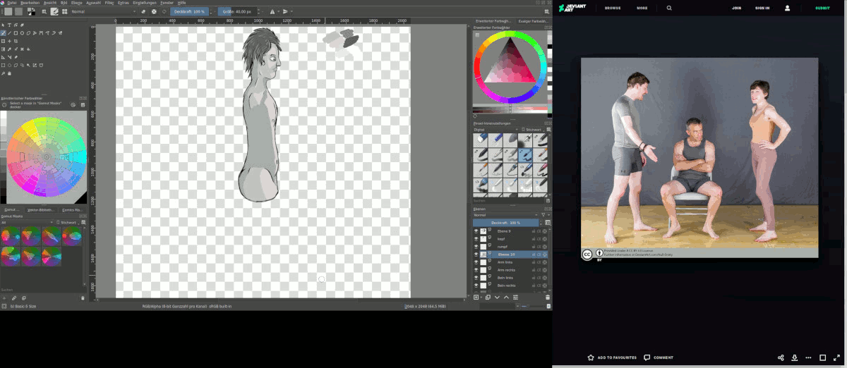The height and width of the screenshot is (368, 847).
Task: Toggle visibility of kopf layer
Action: 476,239
